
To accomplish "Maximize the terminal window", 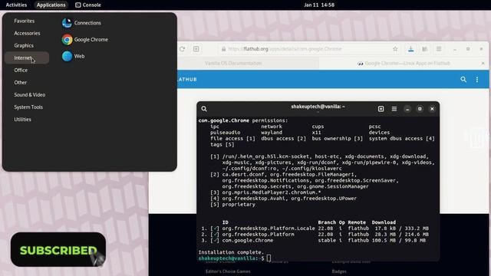I will point(420,109).
